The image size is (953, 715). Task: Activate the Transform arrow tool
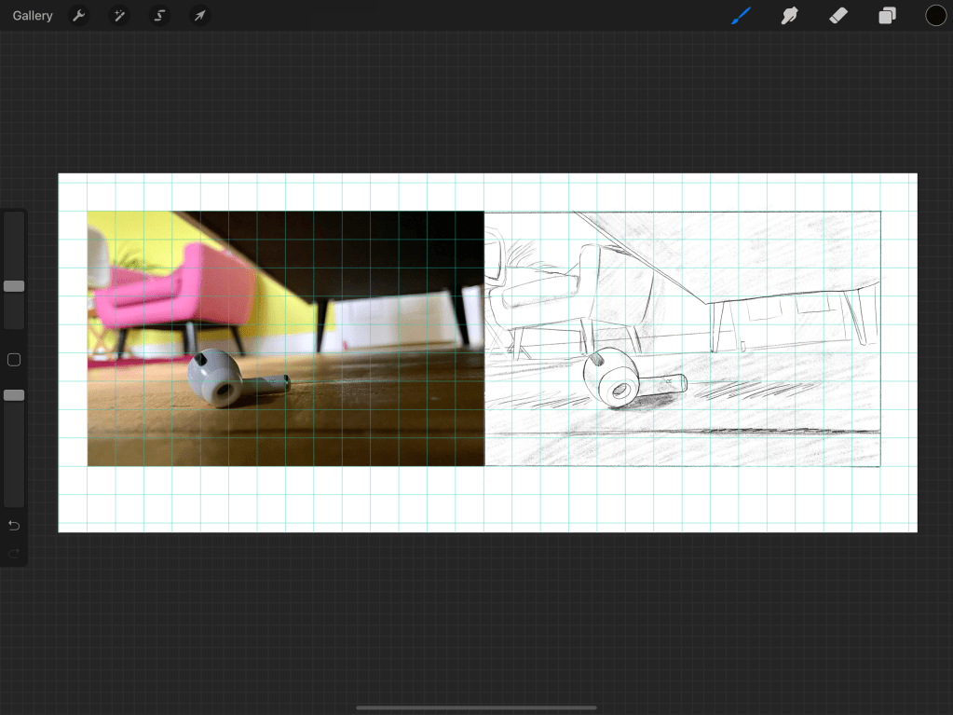coord(199,16)
